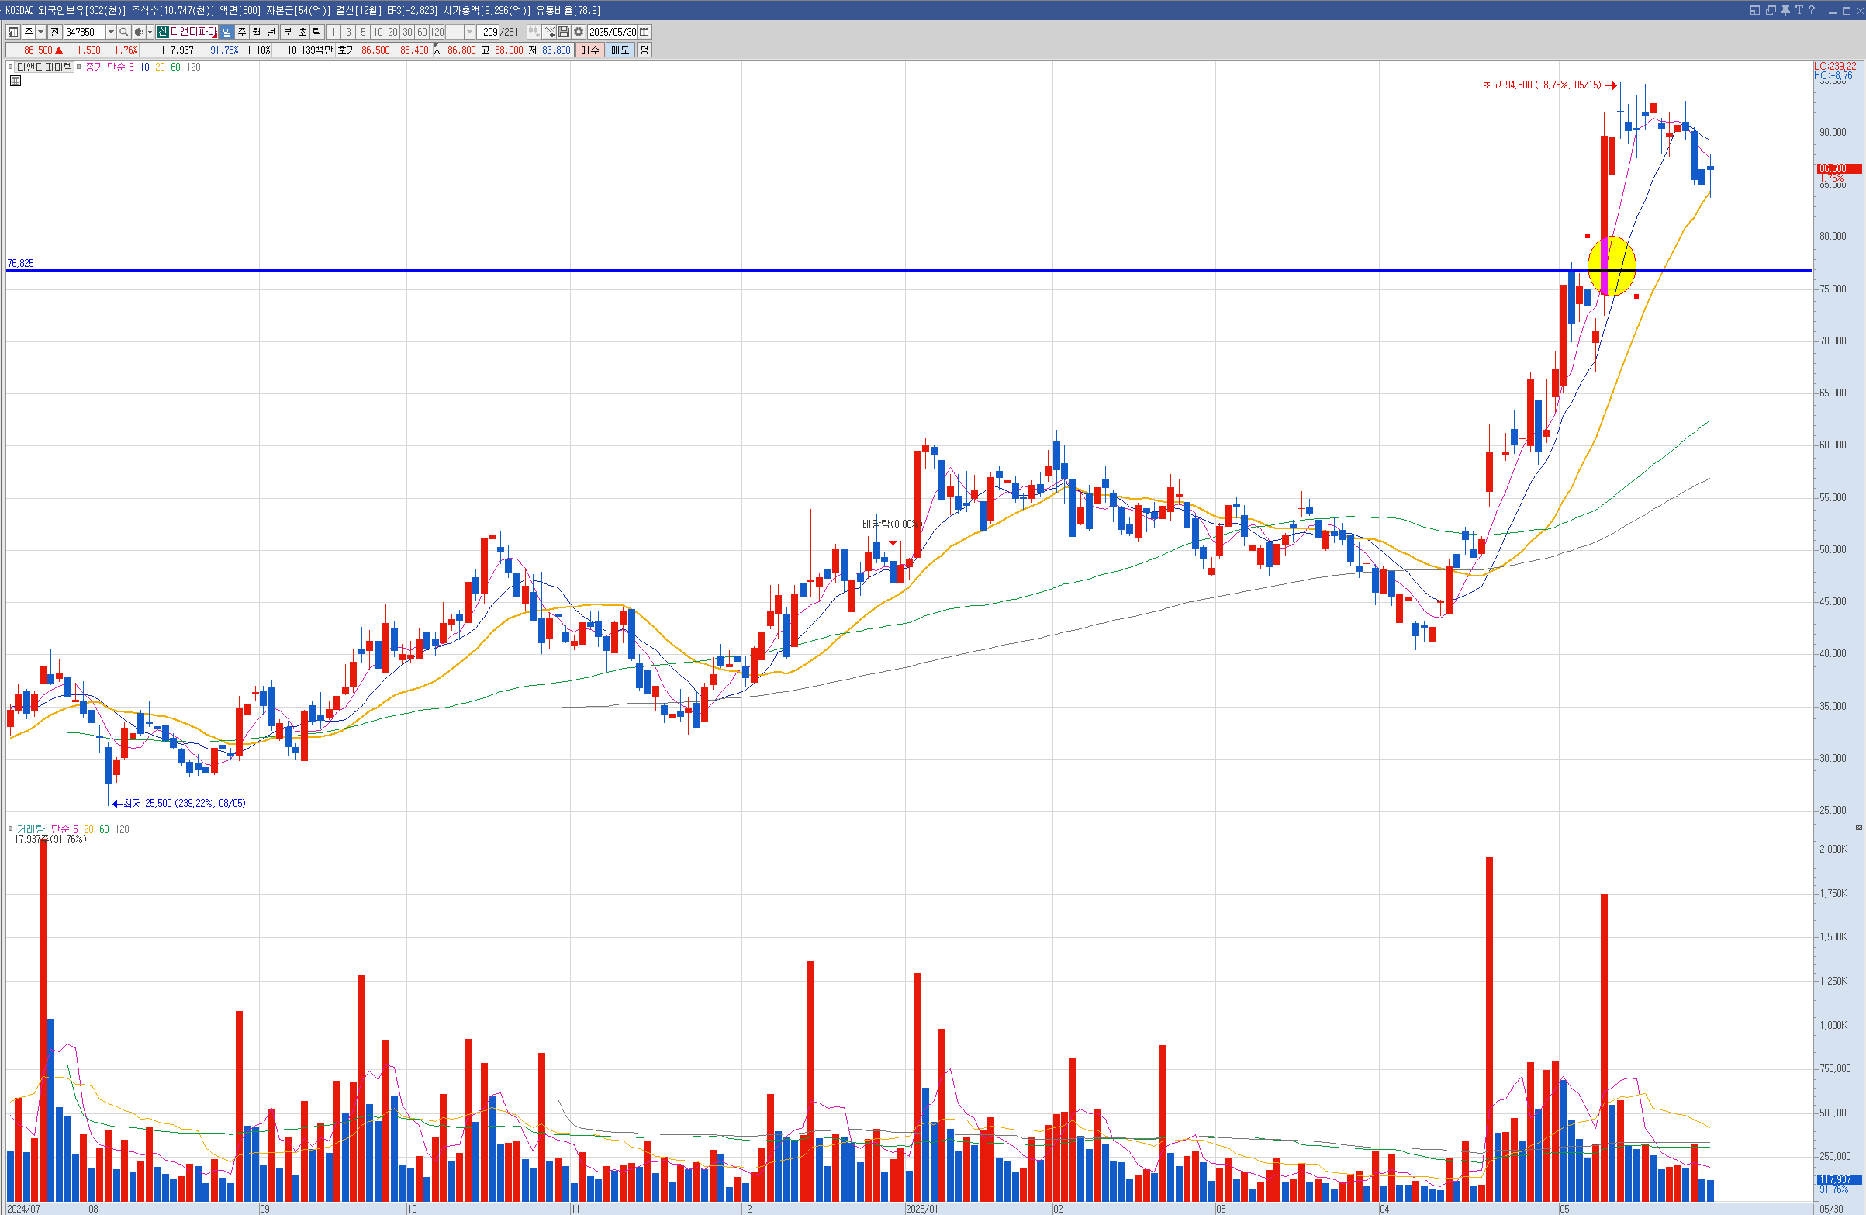The width and height of the screenshot is (1866, 1215).
Task: Click the save chart floppy icon
Action: click(564, 32)
